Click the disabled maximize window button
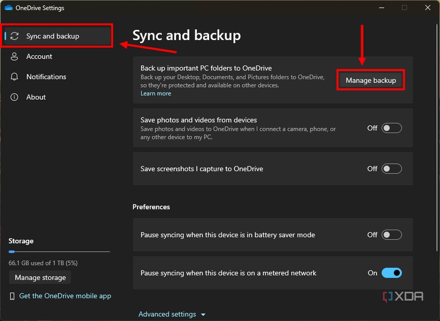440x321 pixels. [404, 7]
